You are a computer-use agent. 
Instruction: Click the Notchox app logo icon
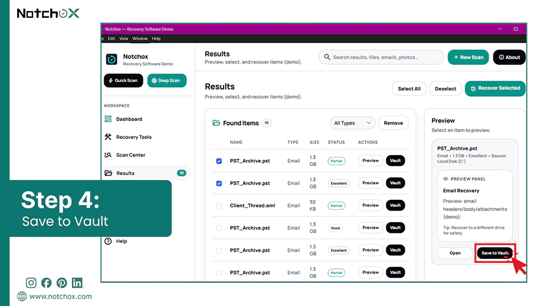click(112, 60)
